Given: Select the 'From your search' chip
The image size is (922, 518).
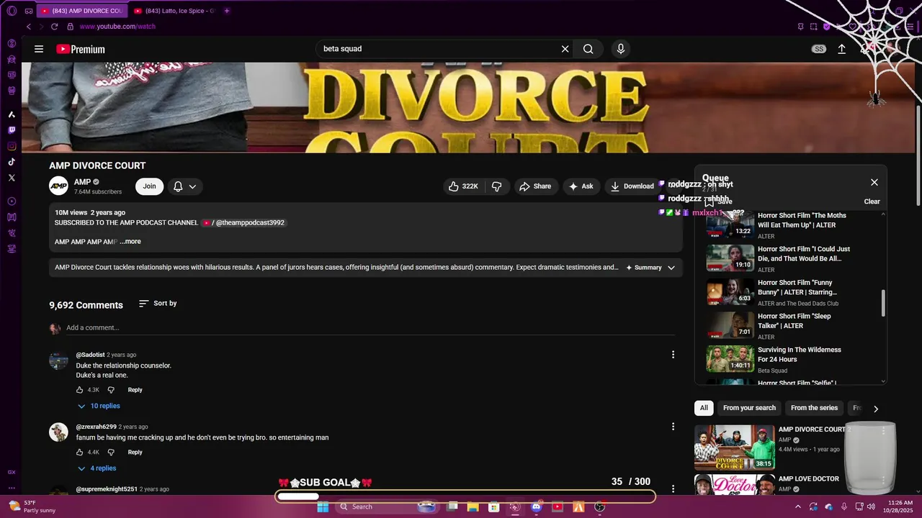Looking at the screenshot, I should pos(749,408).
